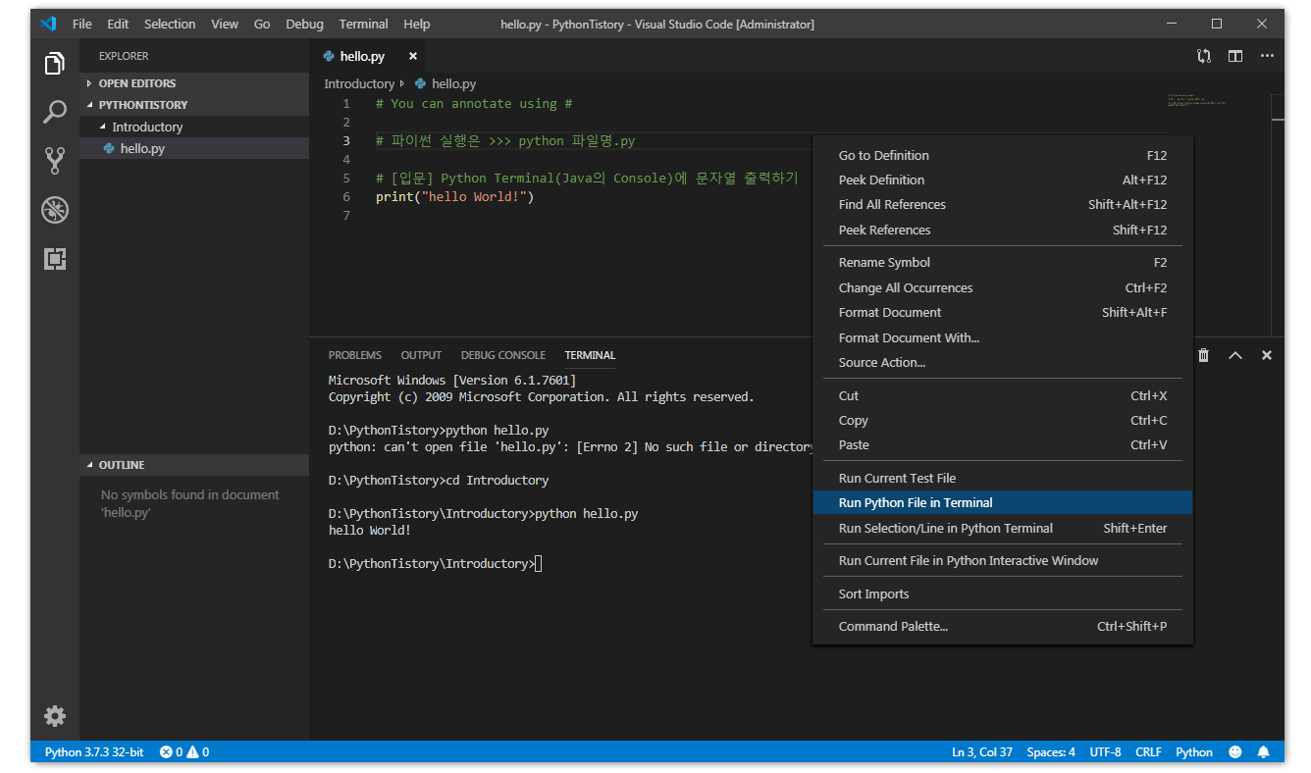The image size is (1311, 773).
Task: Click the feedback smiley in status bar
Action: click(1235, 752)
